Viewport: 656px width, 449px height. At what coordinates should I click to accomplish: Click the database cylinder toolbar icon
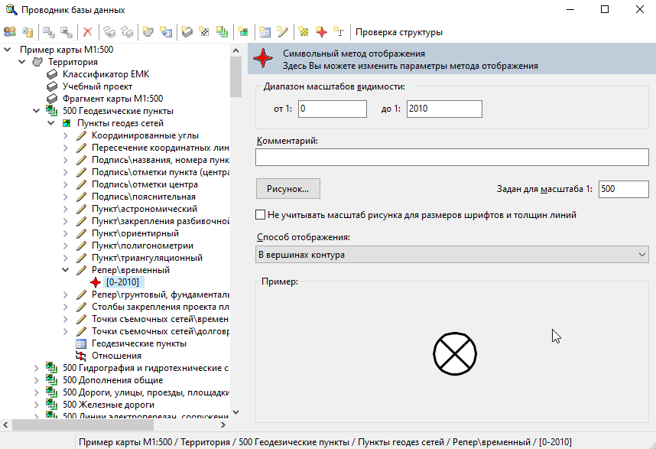pos(28,32)
